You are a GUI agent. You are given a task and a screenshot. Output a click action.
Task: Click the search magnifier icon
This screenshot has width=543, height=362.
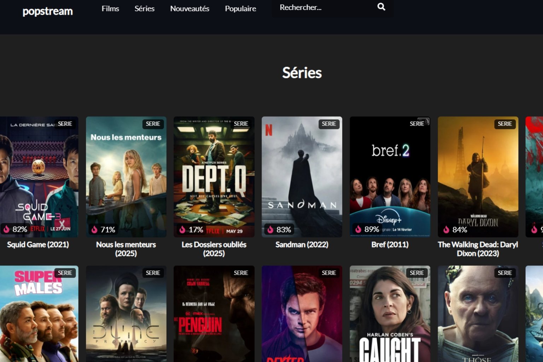381,7
